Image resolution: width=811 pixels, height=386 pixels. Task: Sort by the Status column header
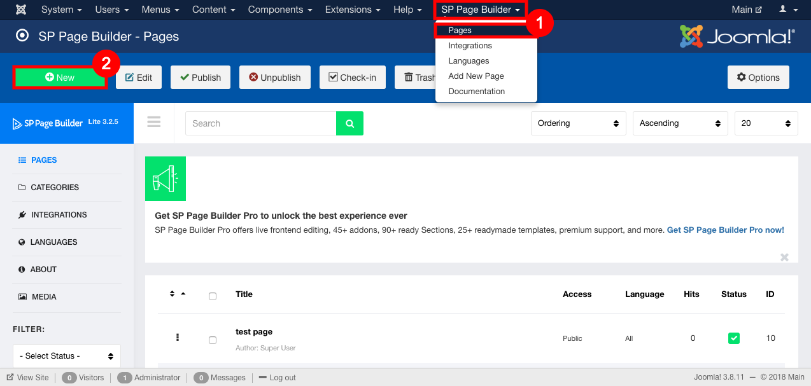[734, 294]
